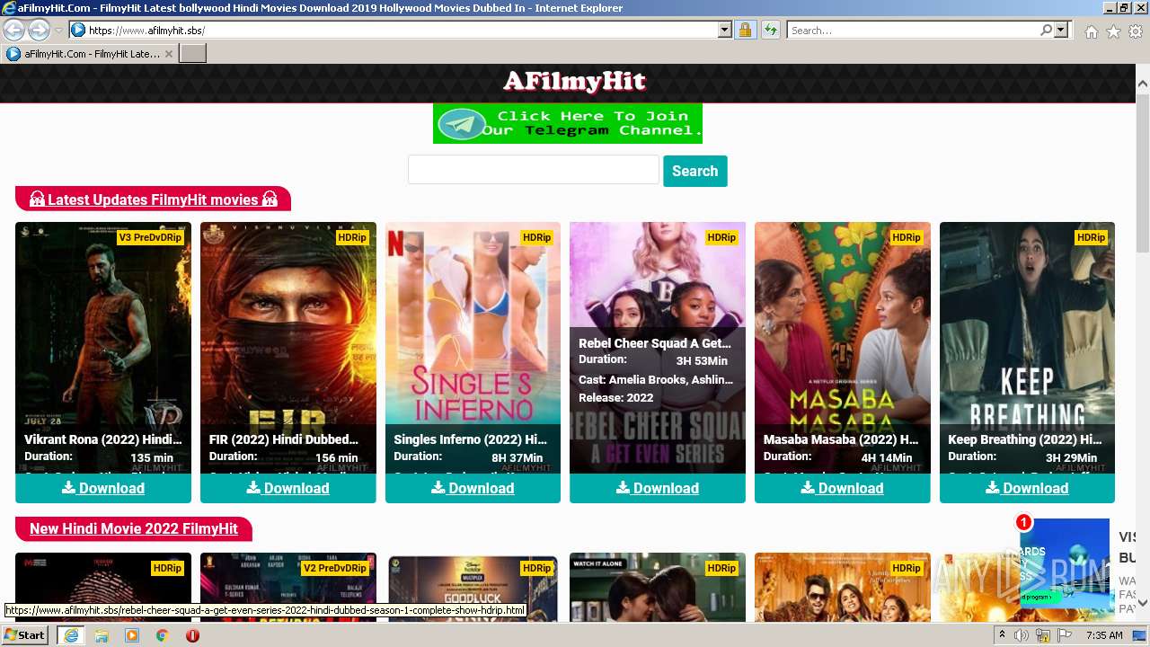The image size is (1150, 647).
Task: Click the page scrollbar up arrow
Action: point(1142,84)
